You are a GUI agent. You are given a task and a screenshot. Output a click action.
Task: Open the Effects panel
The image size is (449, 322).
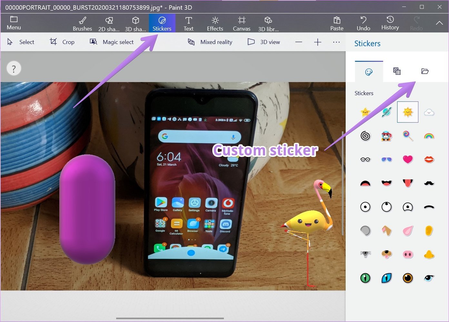[x=215, y=23]
